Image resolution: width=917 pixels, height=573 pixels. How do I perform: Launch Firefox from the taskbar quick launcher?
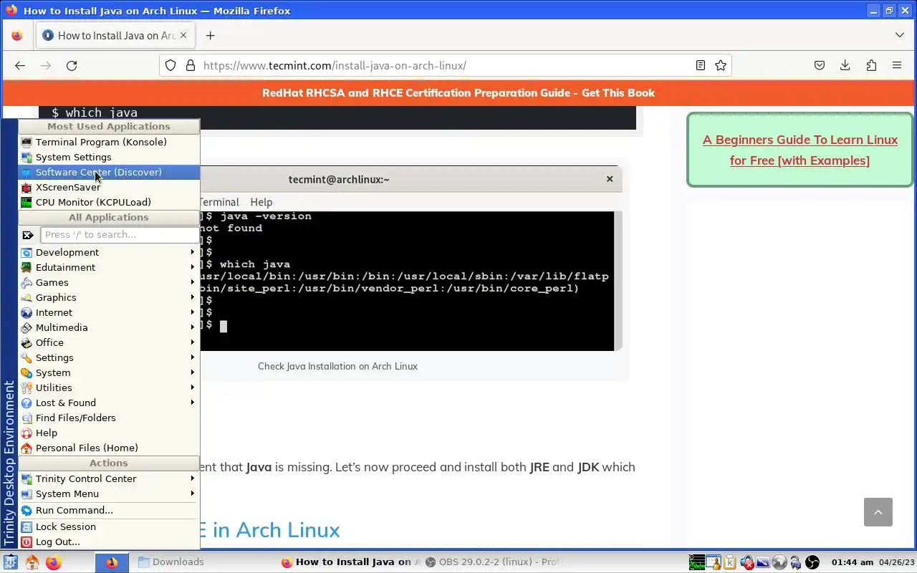[53, 562]
